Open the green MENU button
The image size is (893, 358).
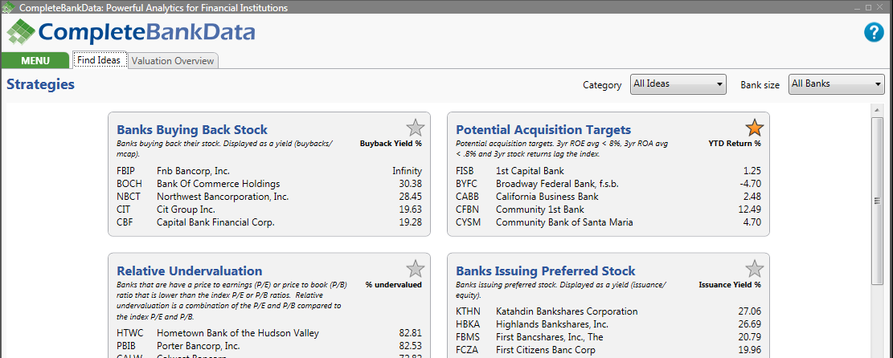[x=35, y=60]
